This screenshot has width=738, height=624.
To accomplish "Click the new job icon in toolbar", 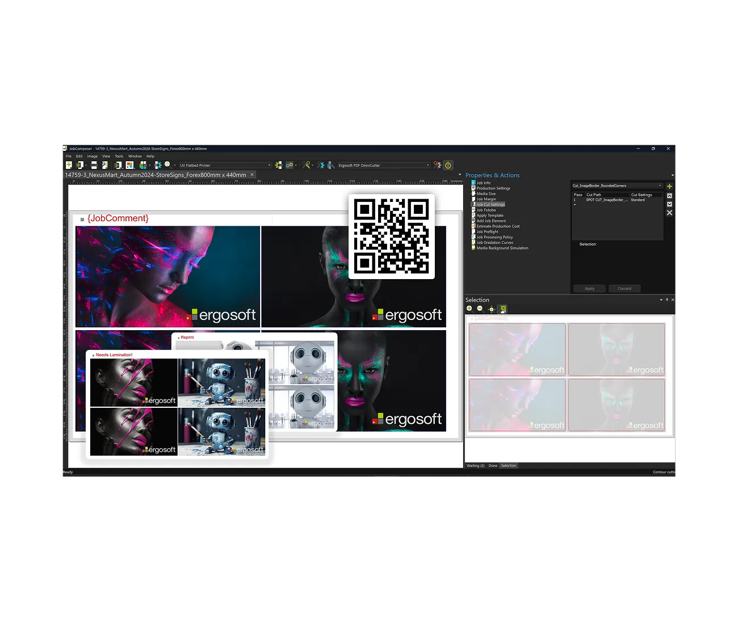I will point(69,165).
